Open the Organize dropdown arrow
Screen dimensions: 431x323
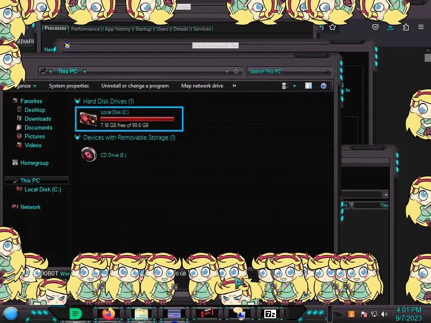pyautogui.click(x=35, y=86)
